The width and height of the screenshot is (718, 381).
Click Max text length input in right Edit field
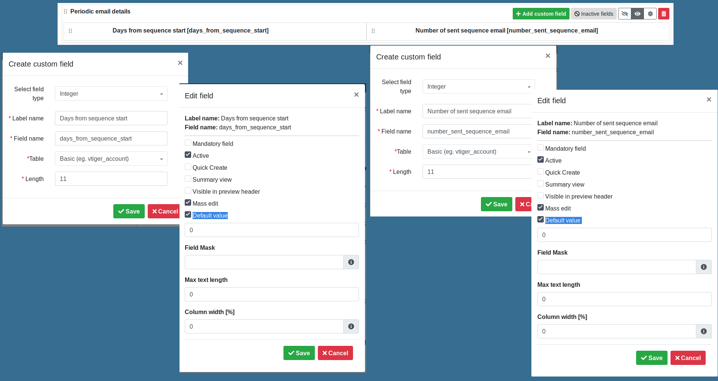coord(625,299)
